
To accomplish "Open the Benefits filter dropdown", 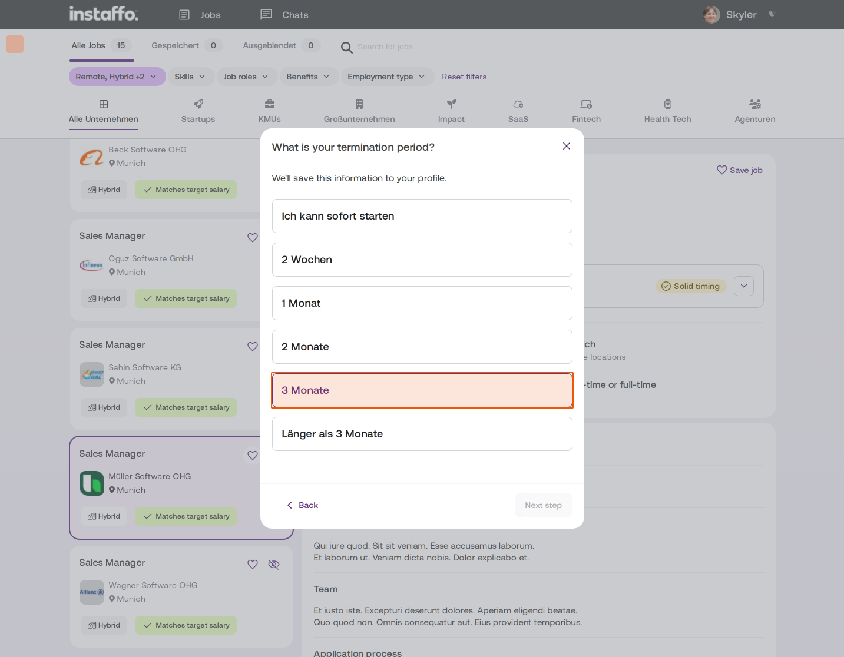I will [x=308, y=77].
